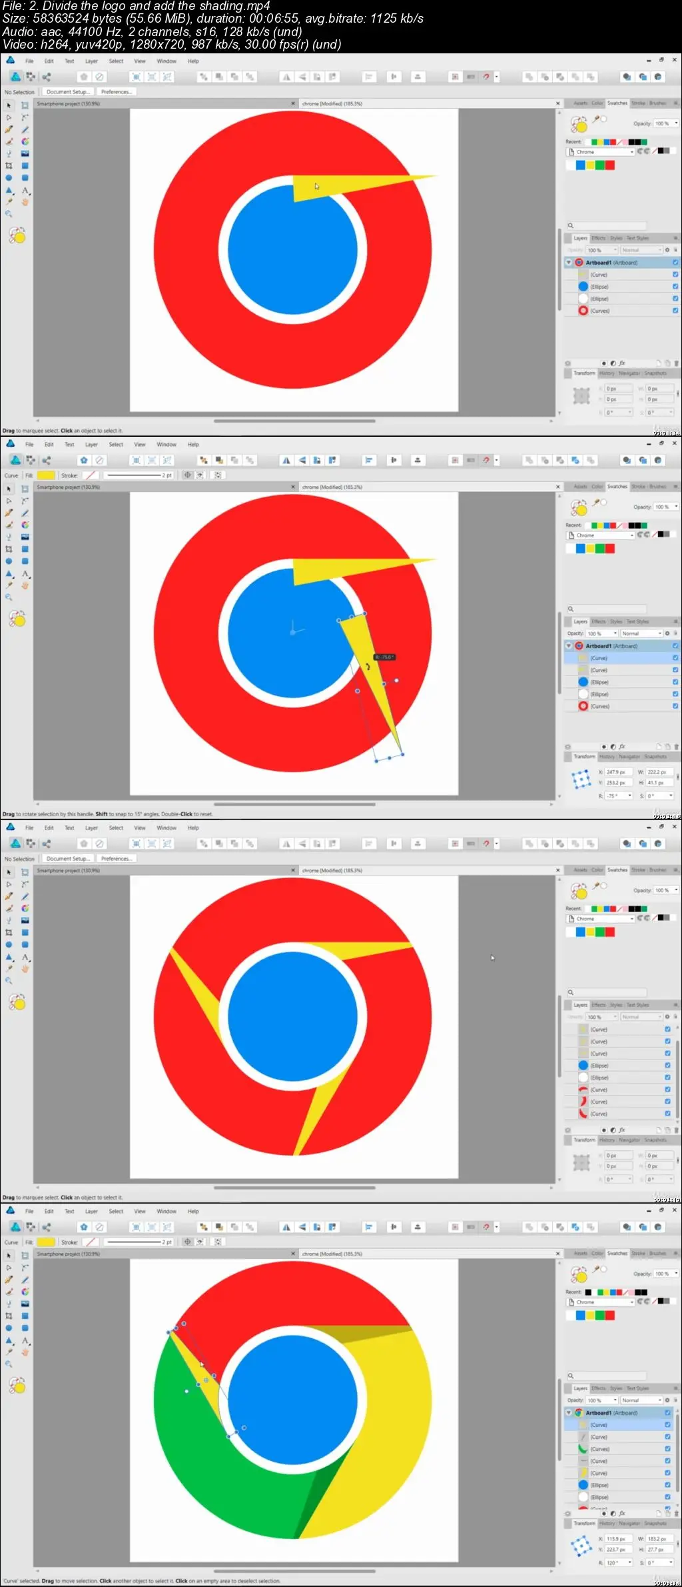The image size is (682, 1587).
Task: Collapse Artboard1 layer tree in fourth frame
Action: [569, 1413]
